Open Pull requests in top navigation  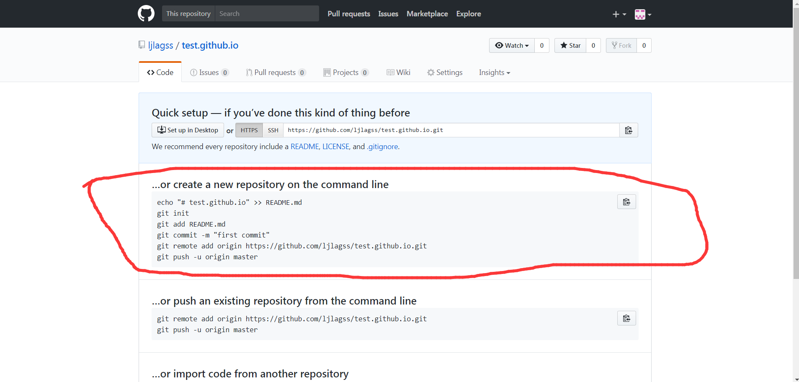click(349, 14)
